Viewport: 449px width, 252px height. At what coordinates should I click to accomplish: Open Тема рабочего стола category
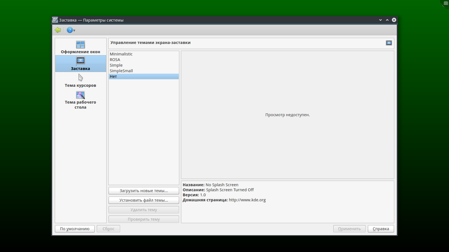pos(81,100)
